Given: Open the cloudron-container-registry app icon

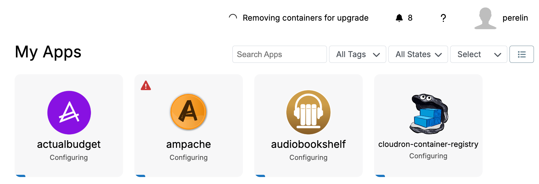Looking at the screenshot, I should [428, 114].
